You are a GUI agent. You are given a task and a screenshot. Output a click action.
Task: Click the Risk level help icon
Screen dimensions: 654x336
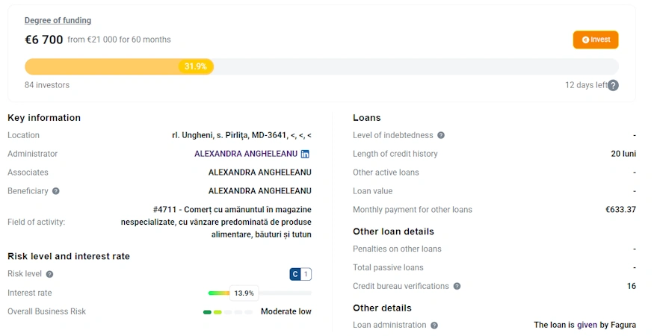49,274
